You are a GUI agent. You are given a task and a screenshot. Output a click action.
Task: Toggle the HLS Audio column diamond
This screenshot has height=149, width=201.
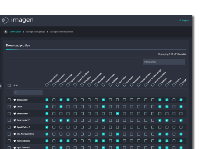[124, 85]
